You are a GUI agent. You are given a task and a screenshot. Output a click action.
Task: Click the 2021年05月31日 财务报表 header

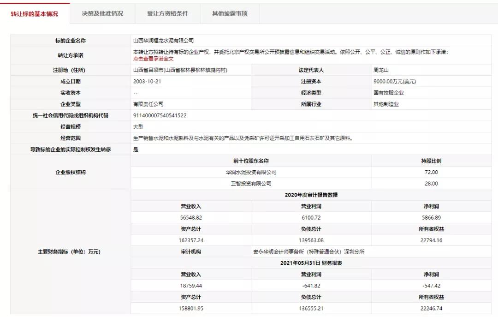311,263
